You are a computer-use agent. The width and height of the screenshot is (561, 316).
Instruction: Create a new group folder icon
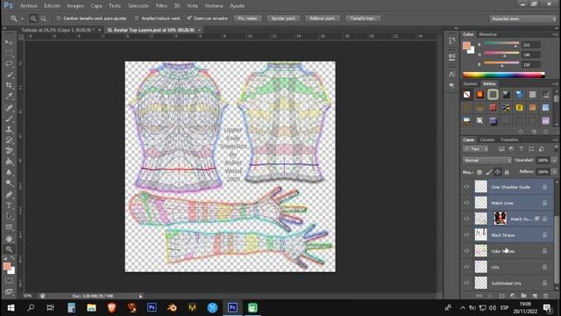tap(524, 296)
